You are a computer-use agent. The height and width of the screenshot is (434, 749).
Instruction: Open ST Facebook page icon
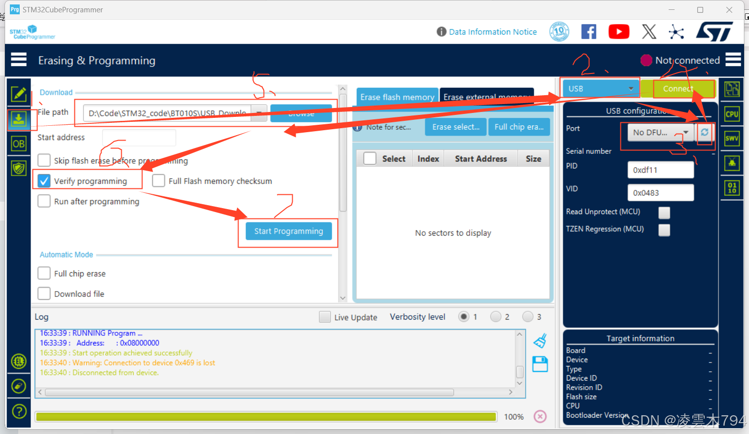pos(589,32)
